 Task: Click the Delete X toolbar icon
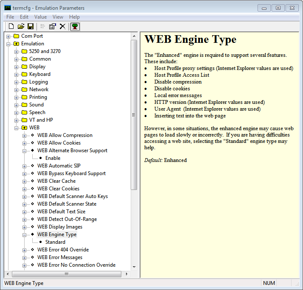coord(62,27)
